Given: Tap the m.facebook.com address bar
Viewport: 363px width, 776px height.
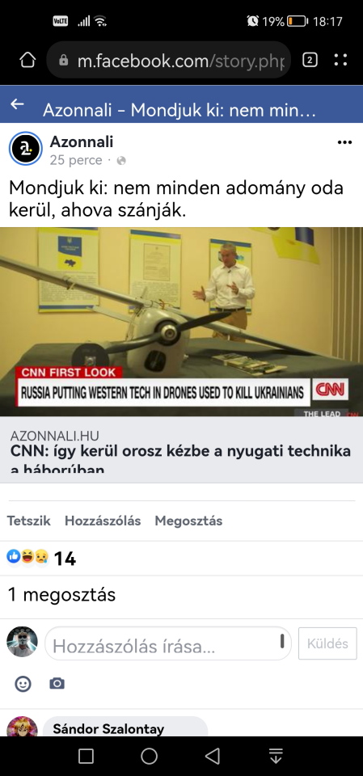Looking at the screenshot, I should [x=169, y=61].
